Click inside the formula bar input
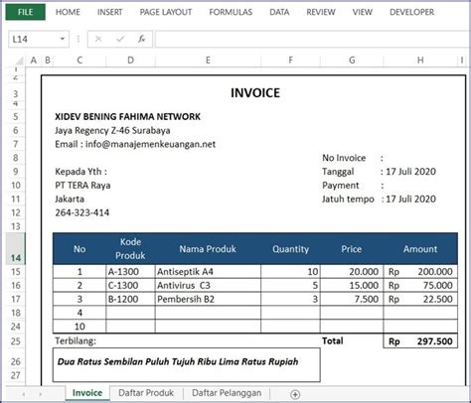The image size is (471, 403). click(x=312, y=40)
